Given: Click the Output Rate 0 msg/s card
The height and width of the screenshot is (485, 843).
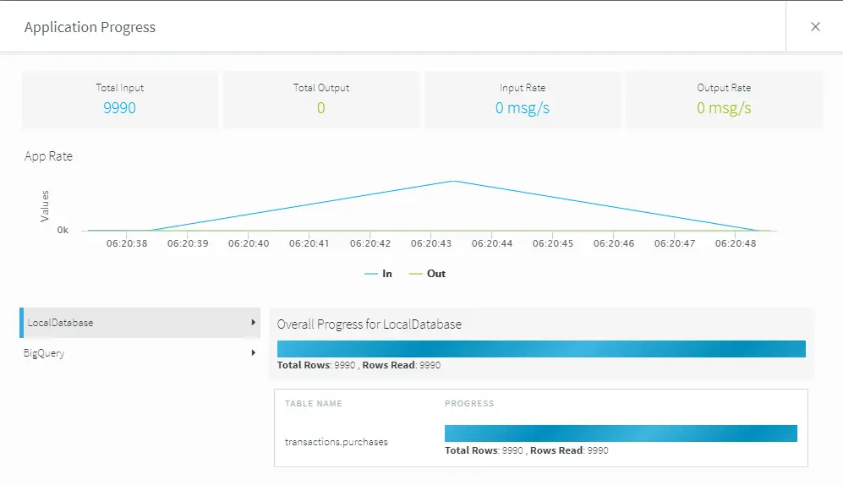Looking at the screenshot, I should (x=724, y=100).
